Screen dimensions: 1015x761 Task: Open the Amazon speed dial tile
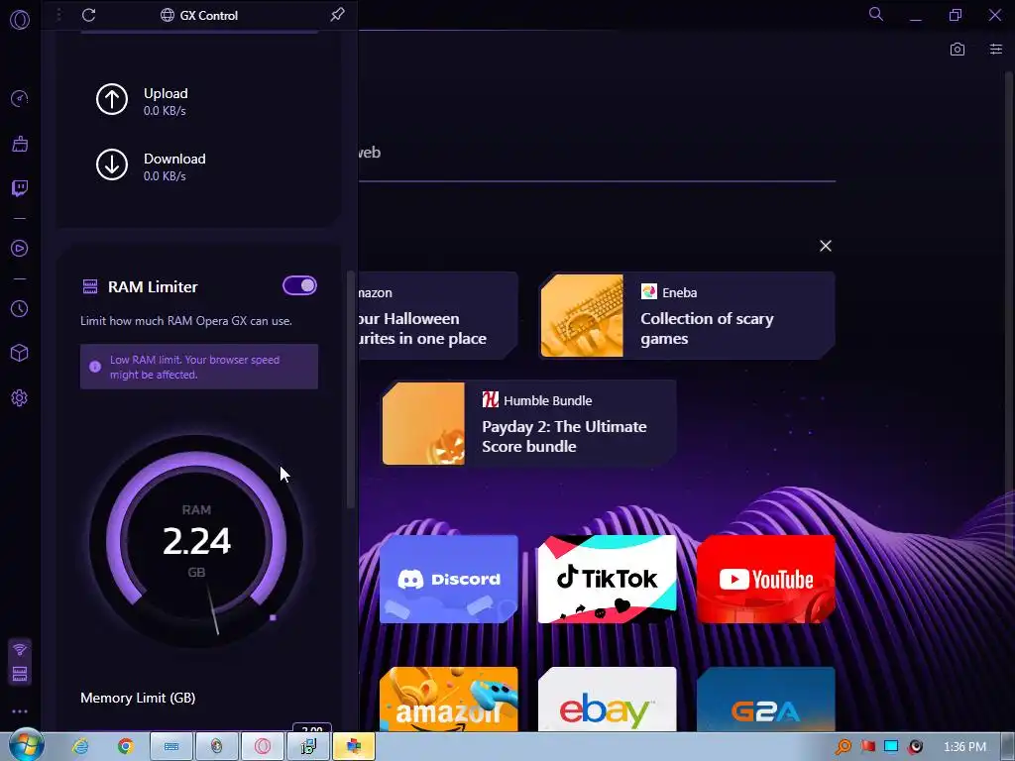[x=449, y=699]
